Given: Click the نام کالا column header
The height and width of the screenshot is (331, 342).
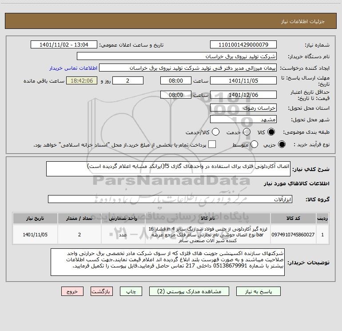Looking at the screenshot, I should tap(208, 218).
